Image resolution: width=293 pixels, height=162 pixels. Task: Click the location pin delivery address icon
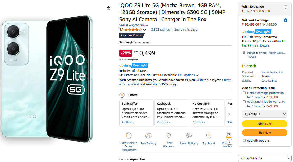click(x=244, y=53)
